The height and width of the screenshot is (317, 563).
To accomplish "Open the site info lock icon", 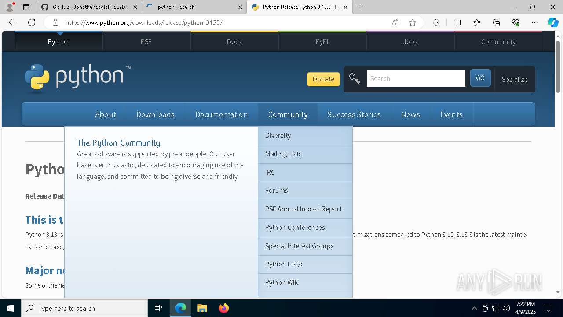I will point(55,22).
